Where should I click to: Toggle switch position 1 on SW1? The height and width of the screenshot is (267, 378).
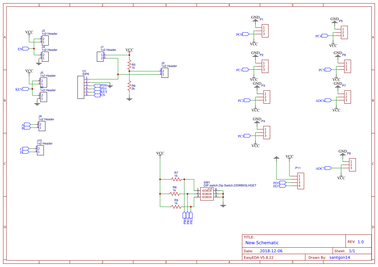click(207, 190)
